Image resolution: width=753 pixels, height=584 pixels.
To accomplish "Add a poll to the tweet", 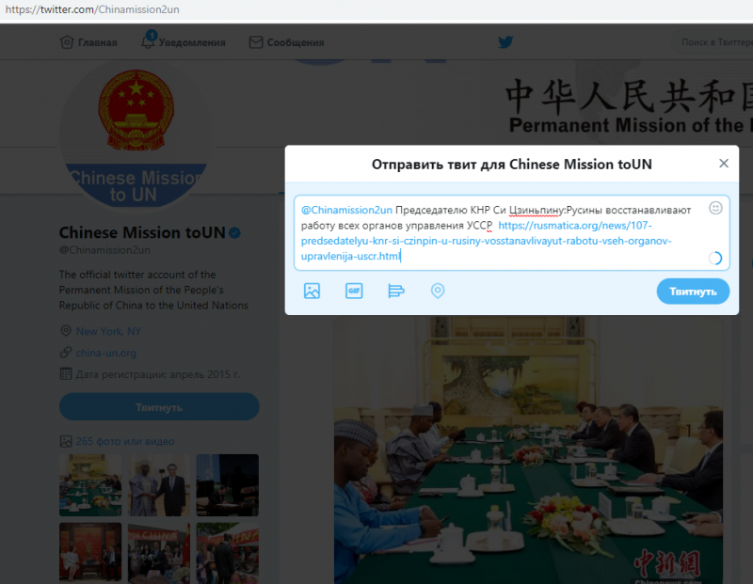I will (x=395, y=291).
